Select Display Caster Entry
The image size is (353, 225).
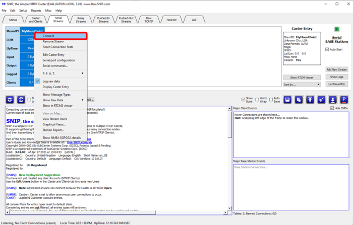tap(55, 87)
